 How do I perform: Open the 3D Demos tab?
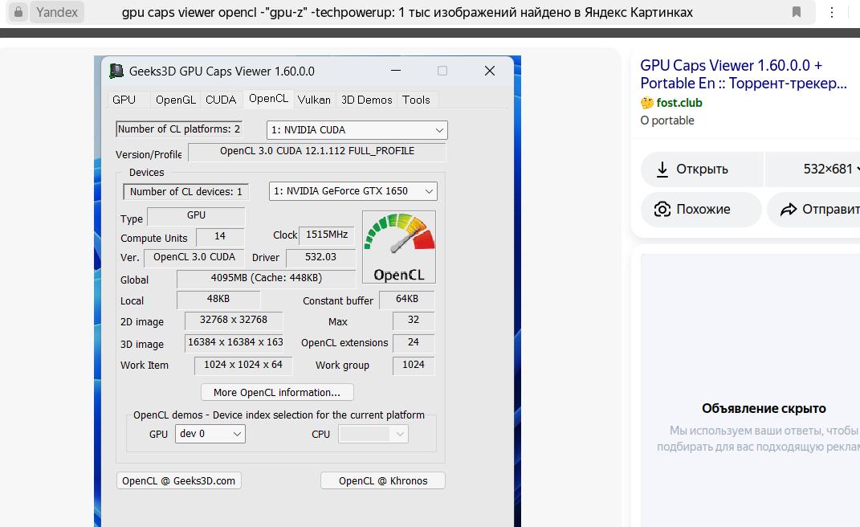click(367, 100)
